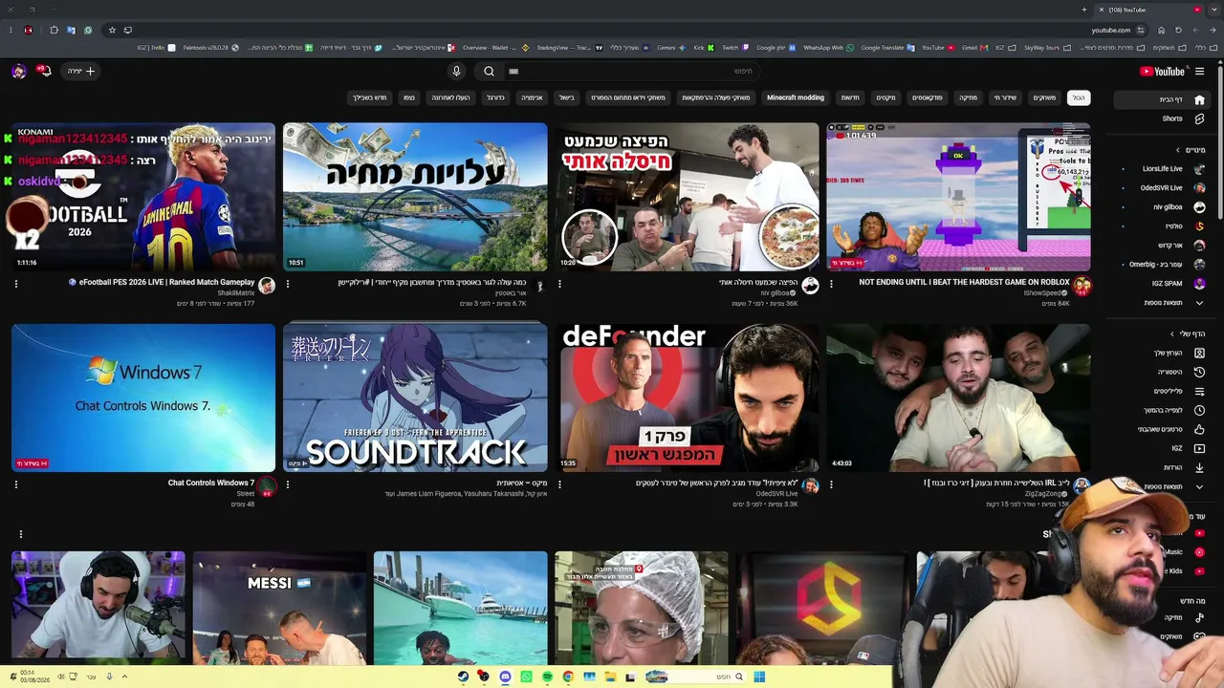
Task: Select the News filter chip
Action: click(x=850, y=97)
